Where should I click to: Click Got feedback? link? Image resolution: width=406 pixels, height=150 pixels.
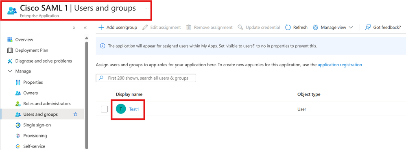point(383,27)
